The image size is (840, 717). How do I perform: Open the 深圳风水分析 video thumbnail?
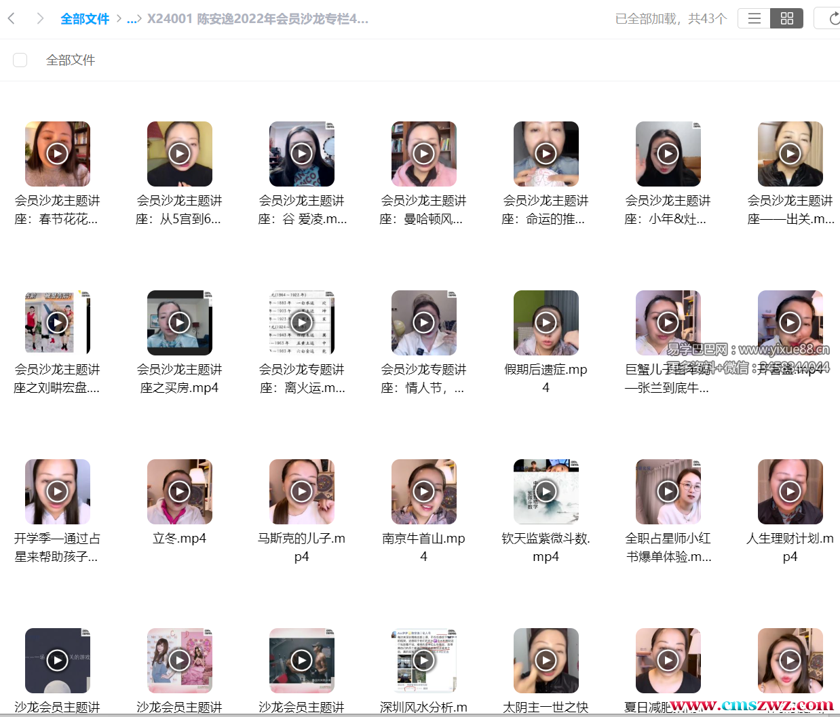423,660
